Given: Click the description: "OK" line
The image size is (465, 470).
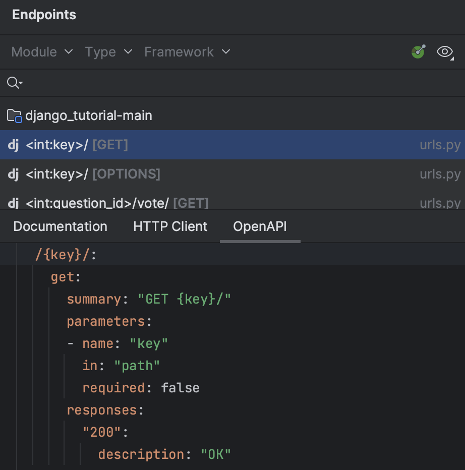Looking at the screenshot, I should [164, 454].
